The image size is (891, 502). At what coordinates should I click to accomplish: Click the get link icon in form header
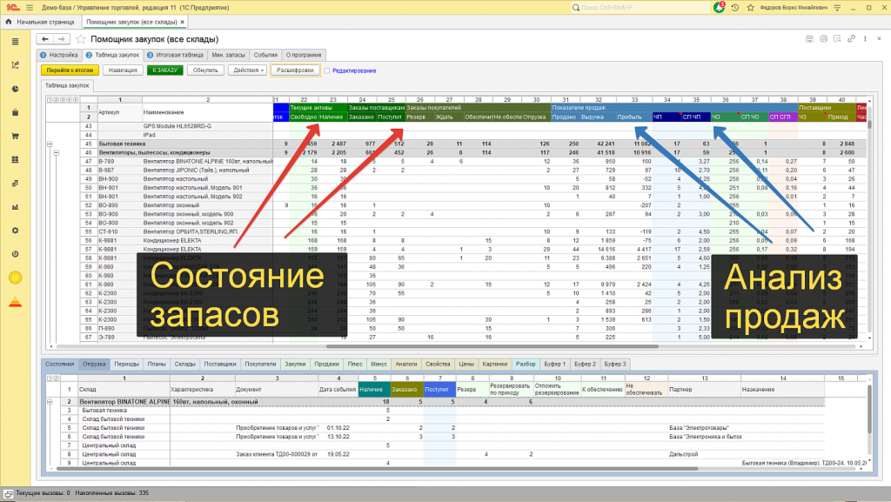pyautogui.click(x=851, y=39)
